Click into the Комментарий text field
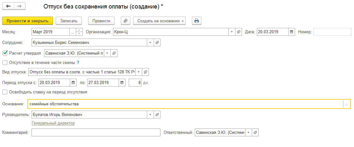The height and width of the screenshot is (147, 354). point(96,133)
